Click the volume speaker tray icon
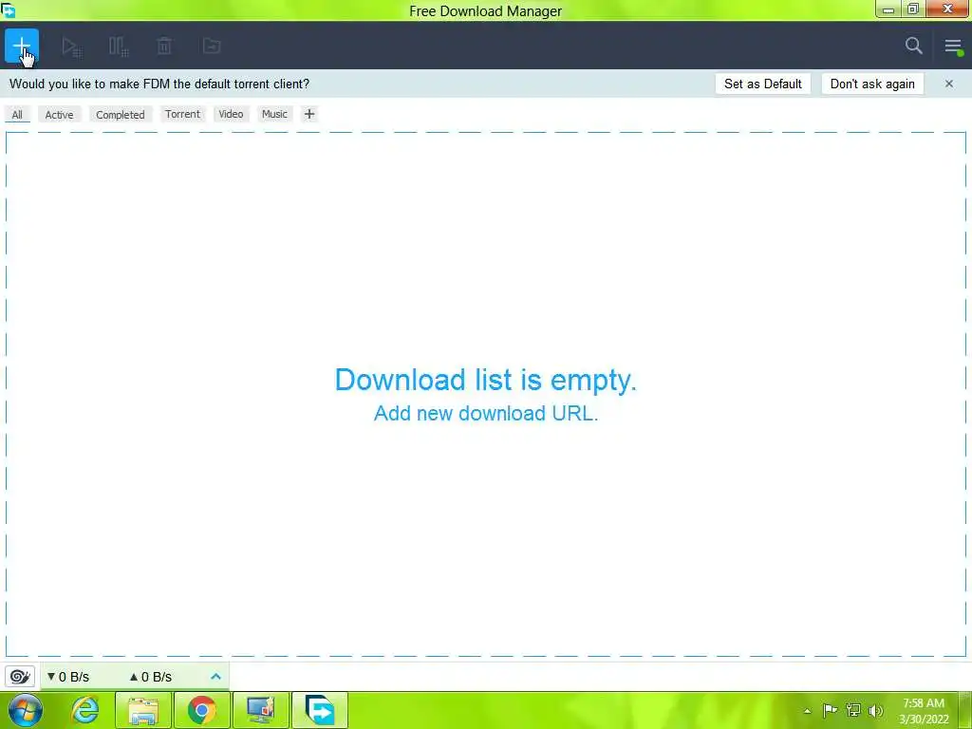972x729 pixels. 876,710
